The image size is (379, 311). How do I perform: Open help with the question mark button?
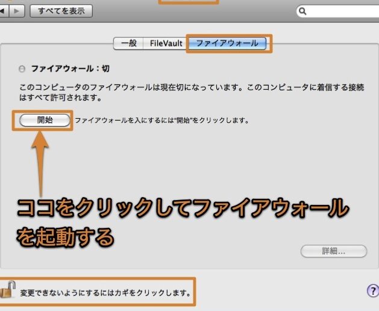(x=372, y=291)
